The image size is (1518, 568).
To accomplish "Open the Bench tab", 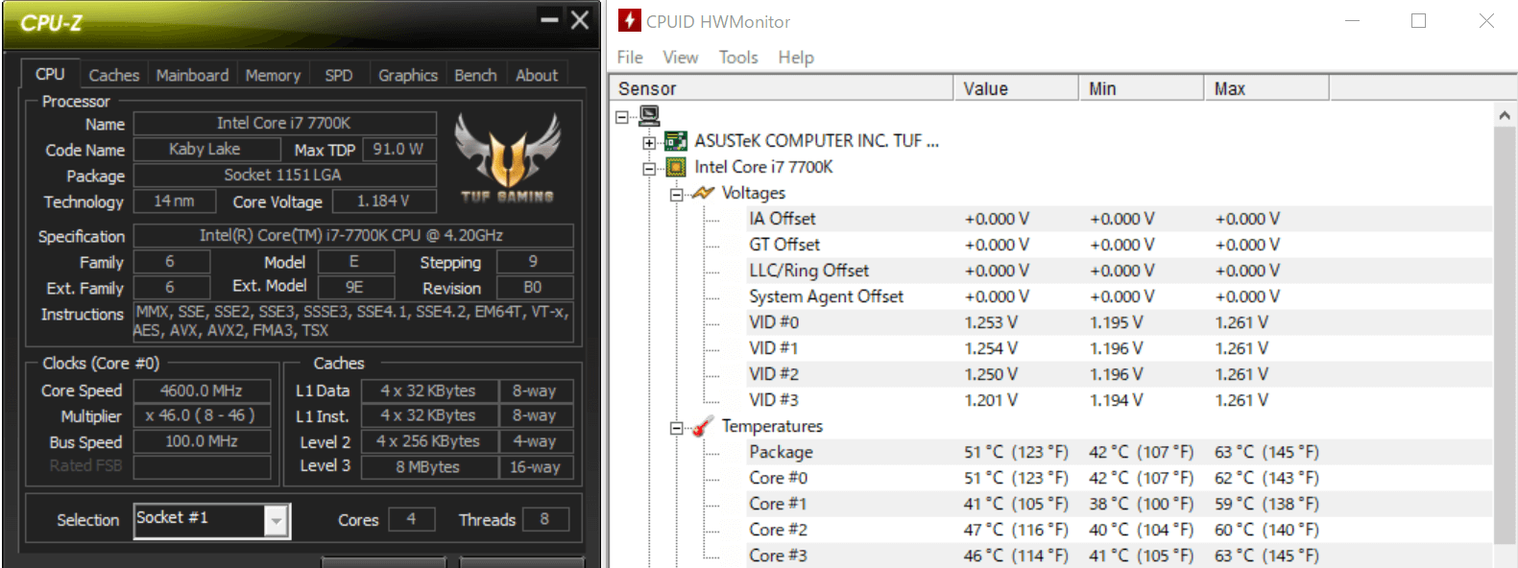I will pos(475,75).
